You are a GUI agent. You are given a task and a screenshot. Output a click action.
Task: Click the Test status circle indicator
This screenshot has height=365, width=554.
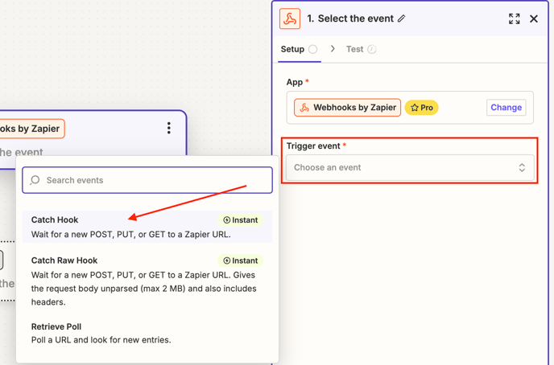tap(372, 49)
